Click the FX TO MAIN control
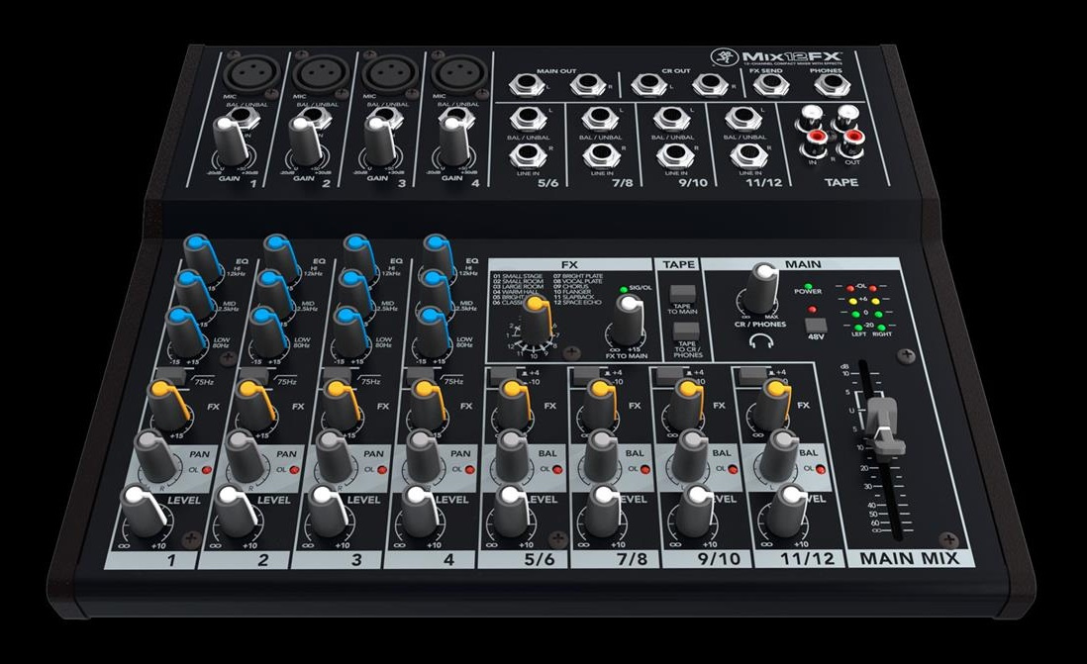 coord(627,317)
